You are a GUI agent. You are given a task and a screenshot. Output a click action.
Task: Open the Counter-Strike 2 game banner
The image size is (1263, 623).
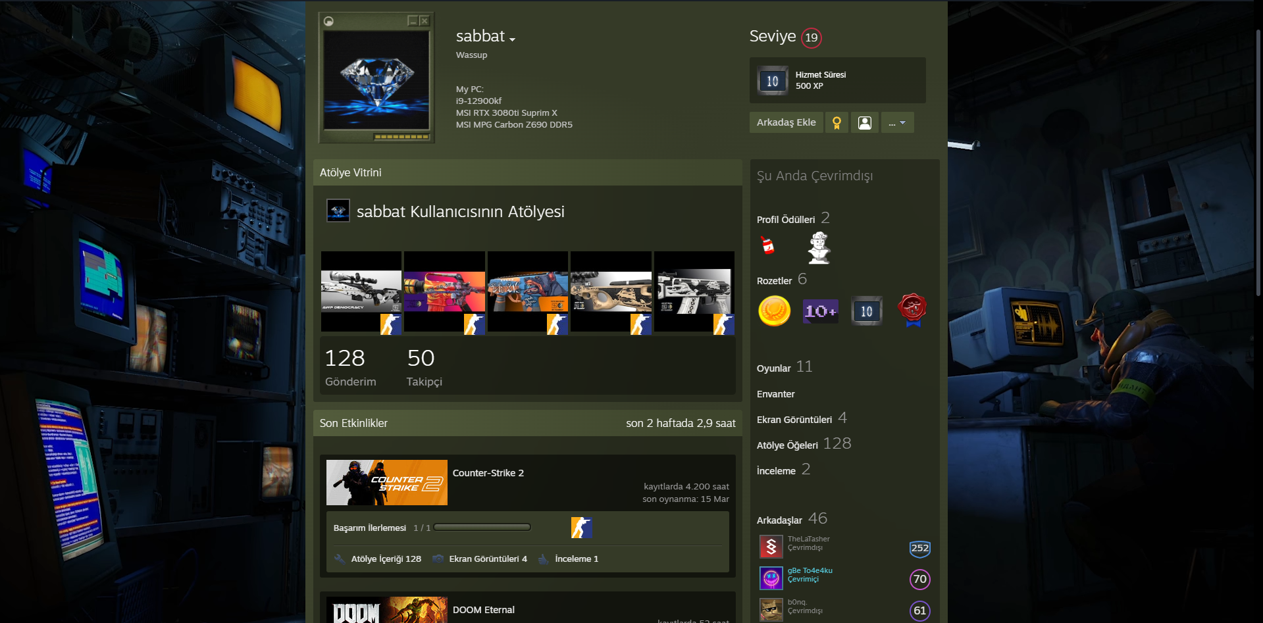[387, 482]
